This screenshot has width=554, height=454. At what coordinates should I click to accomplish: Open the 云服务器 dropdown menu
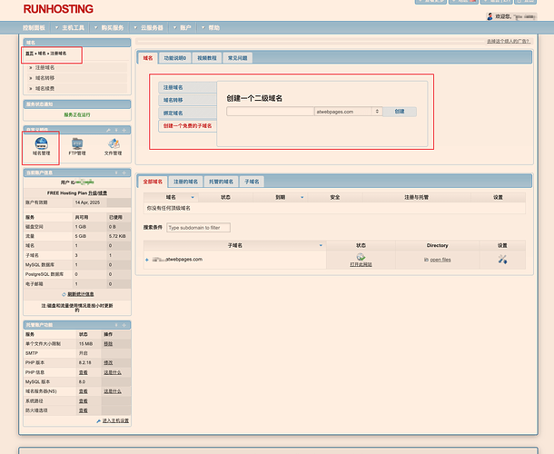[x=148, y=27]
